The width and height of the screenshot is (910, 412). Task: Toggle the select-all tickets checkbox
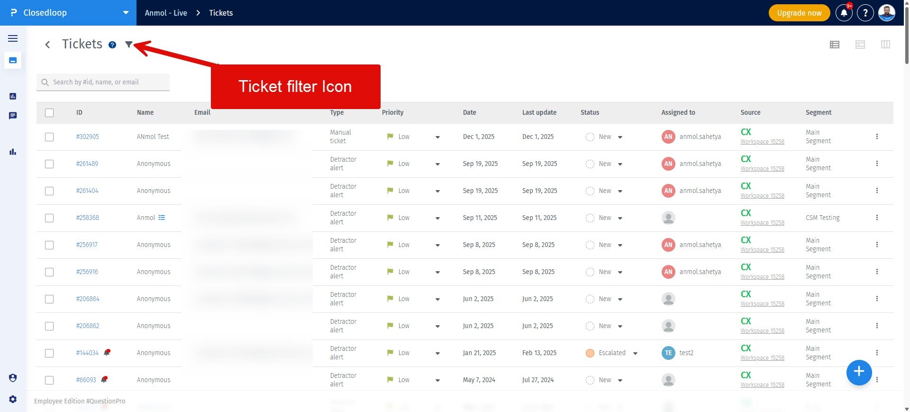(49, 113)
